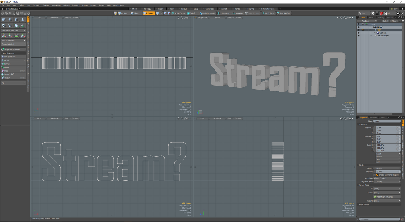Open the Texture menu
The width and height of the screenshot is (405, 222).
click(46, 5)
